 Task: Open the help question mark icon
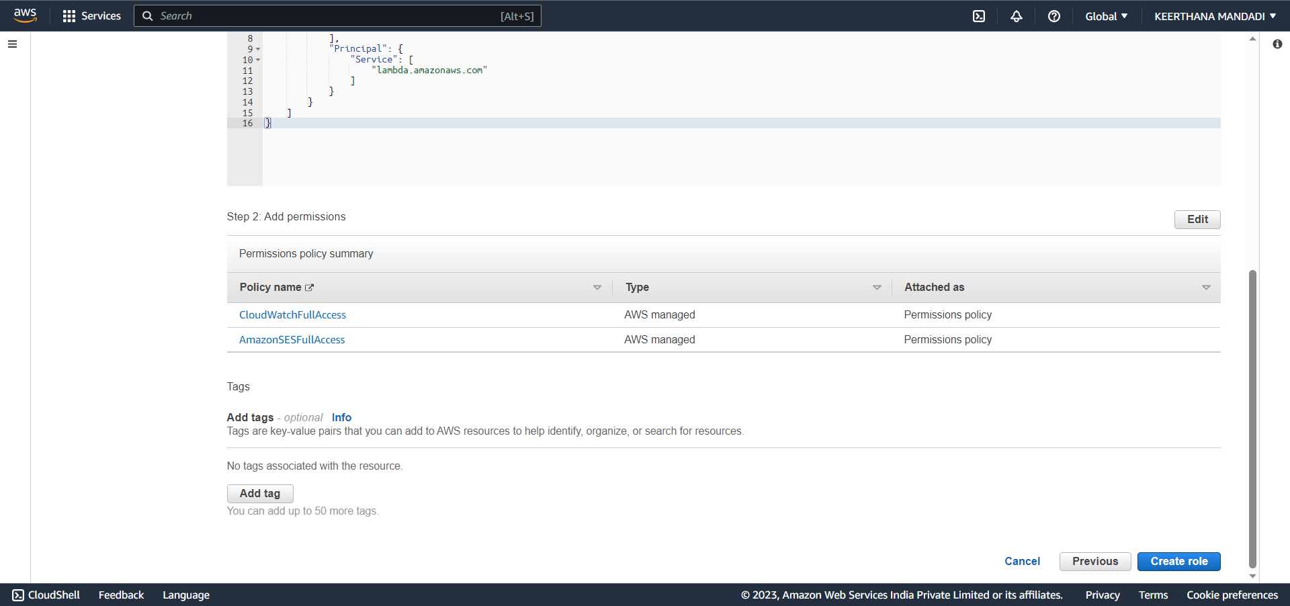pyautogui.click(x=1053, y=16)
